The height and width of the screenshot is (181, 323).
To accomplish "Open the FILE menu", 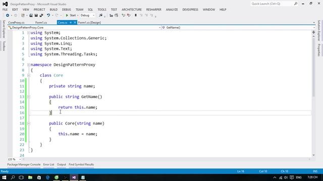I will click(x=5, y=10).
